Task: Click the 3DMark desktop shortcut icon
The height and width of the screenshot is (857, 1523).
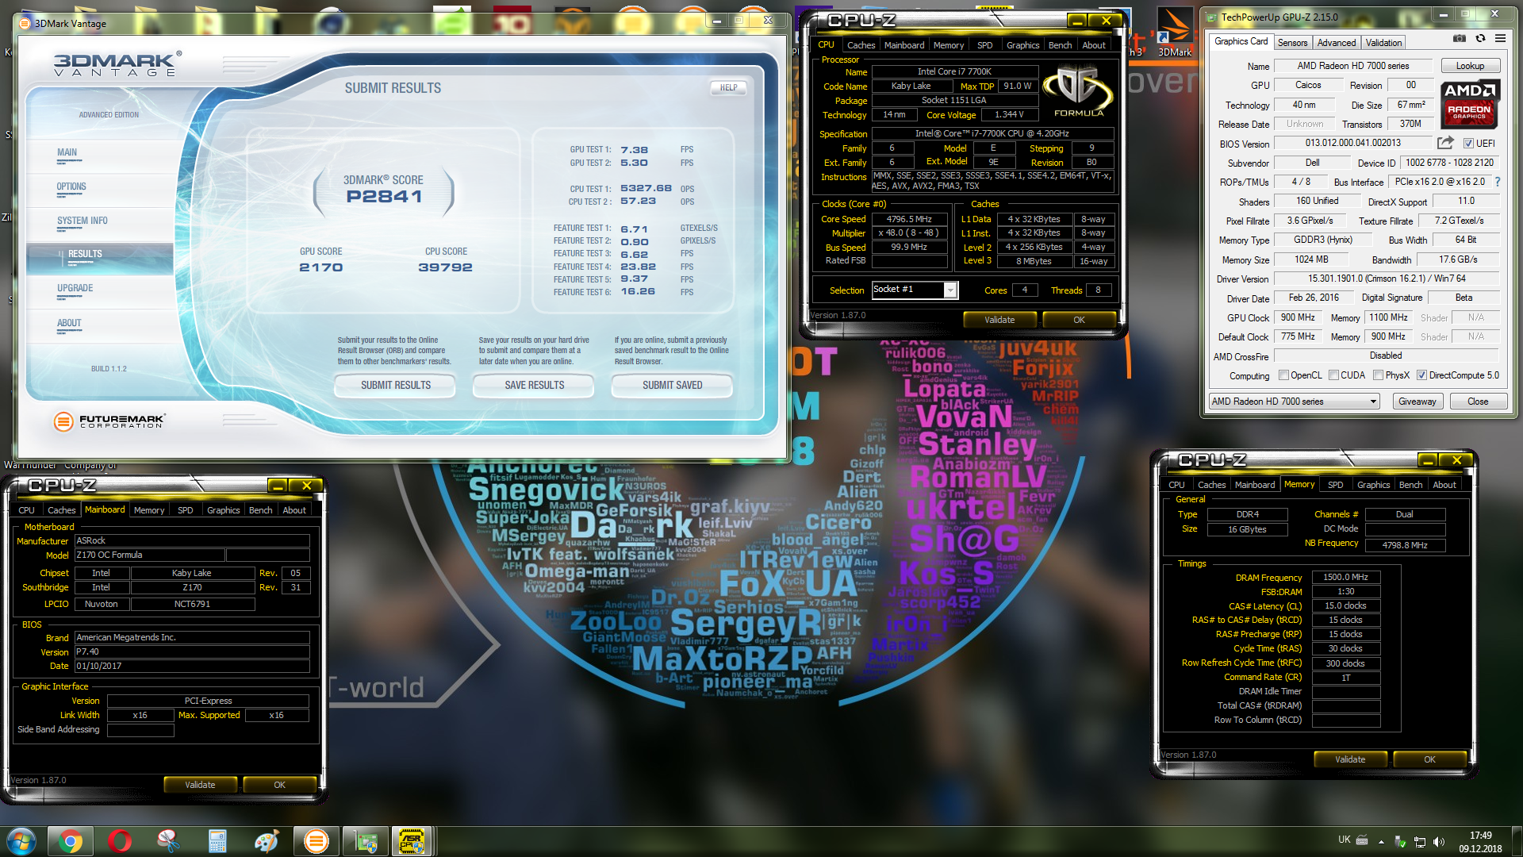Action: [1174, 32]
